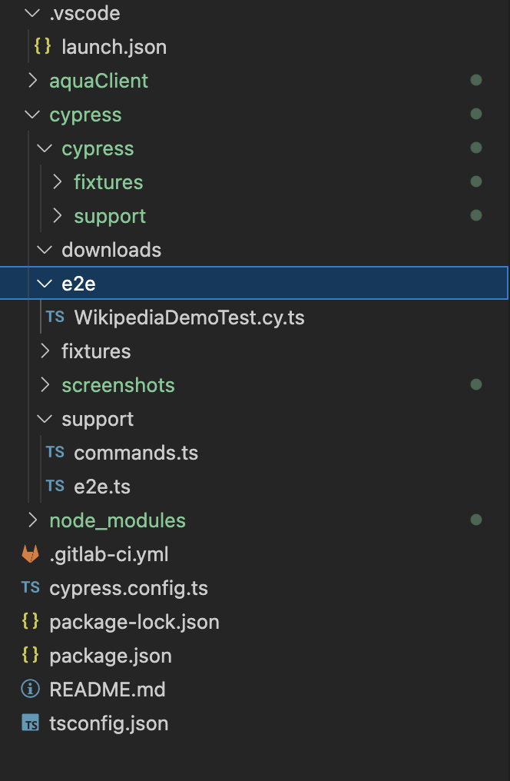The height and width of the screenshot is (781, 510).
Task: Open the package.json file
Action: (110, 656)
